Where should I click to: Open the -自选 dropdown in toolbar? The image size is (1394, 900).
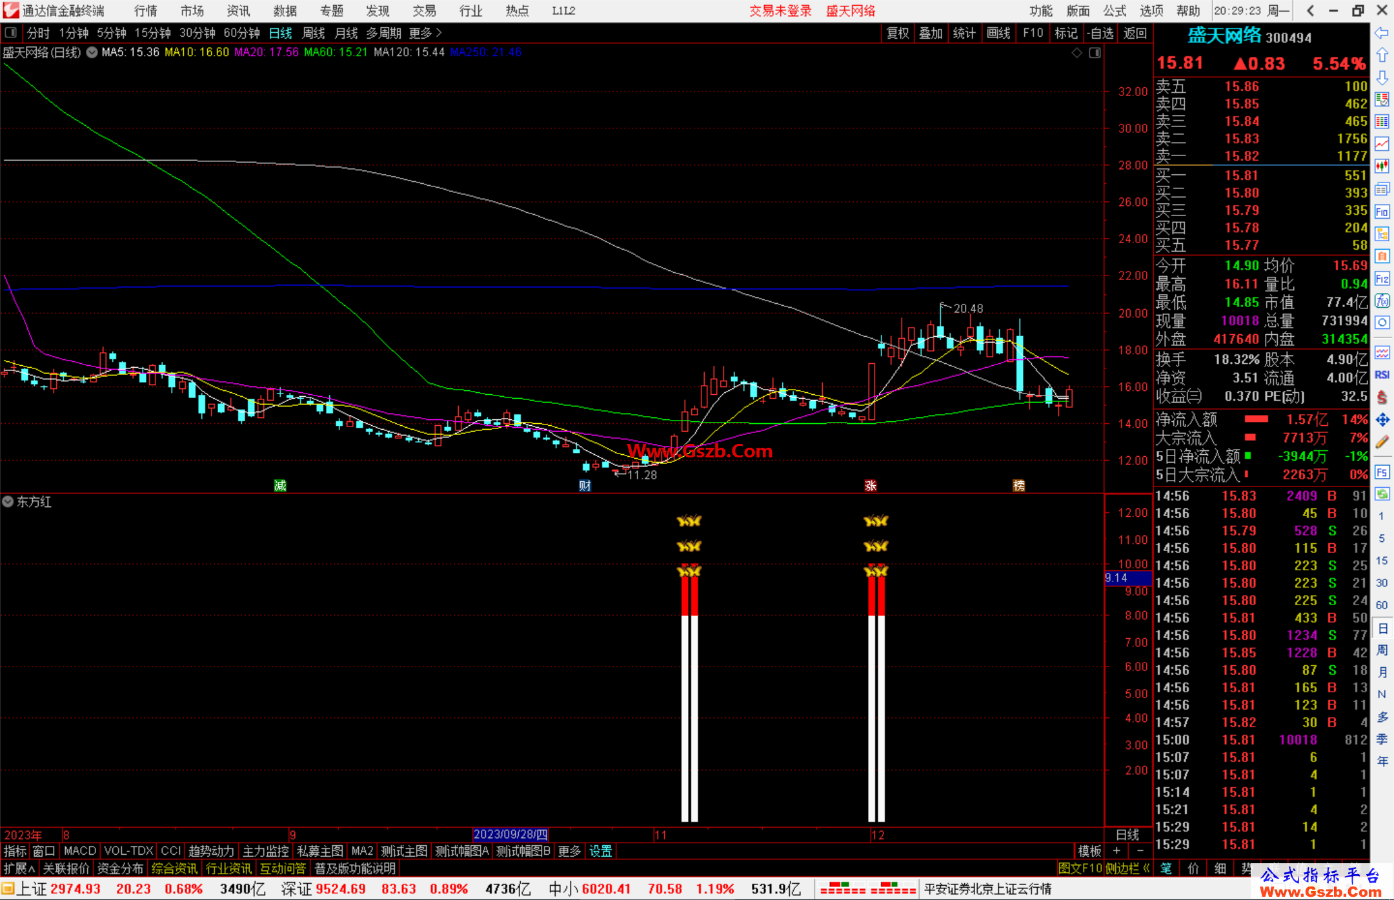1100,33
